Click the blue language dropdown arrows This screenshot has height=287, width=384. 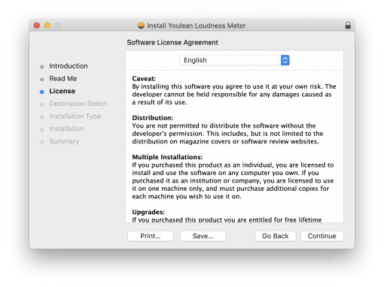[x=285, y=60]
